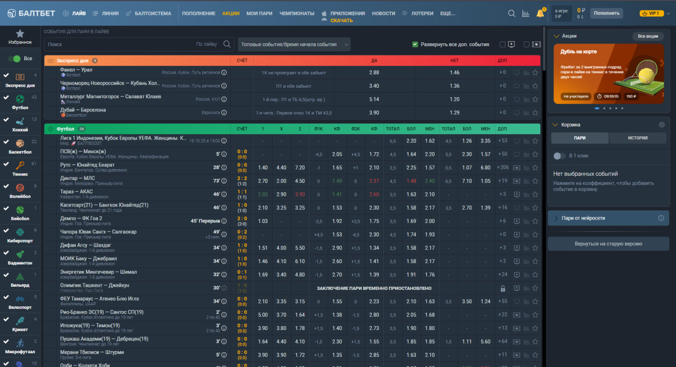
Task: Click info icon on Пари от нейросети
Action: click(661, 218)
